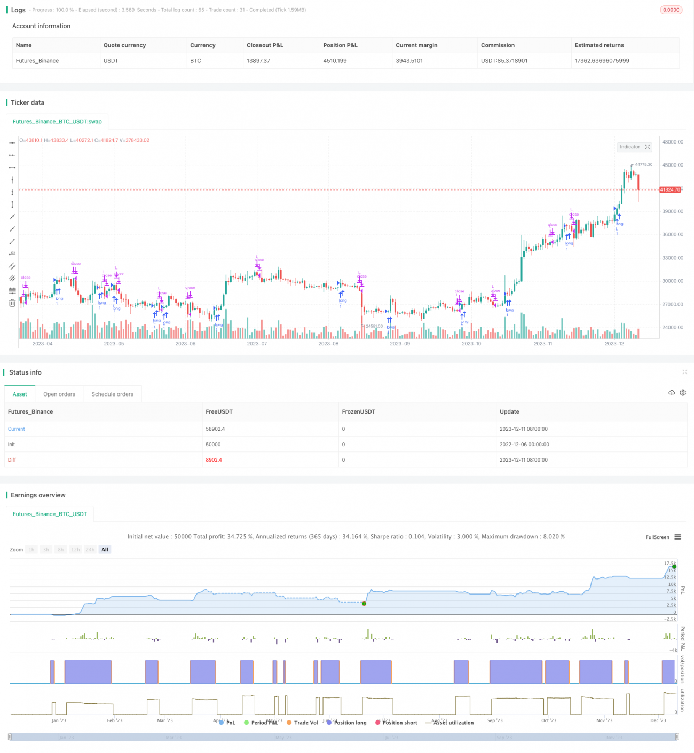
Task: Set zoom range to 1h
Action: click(31, 550)
